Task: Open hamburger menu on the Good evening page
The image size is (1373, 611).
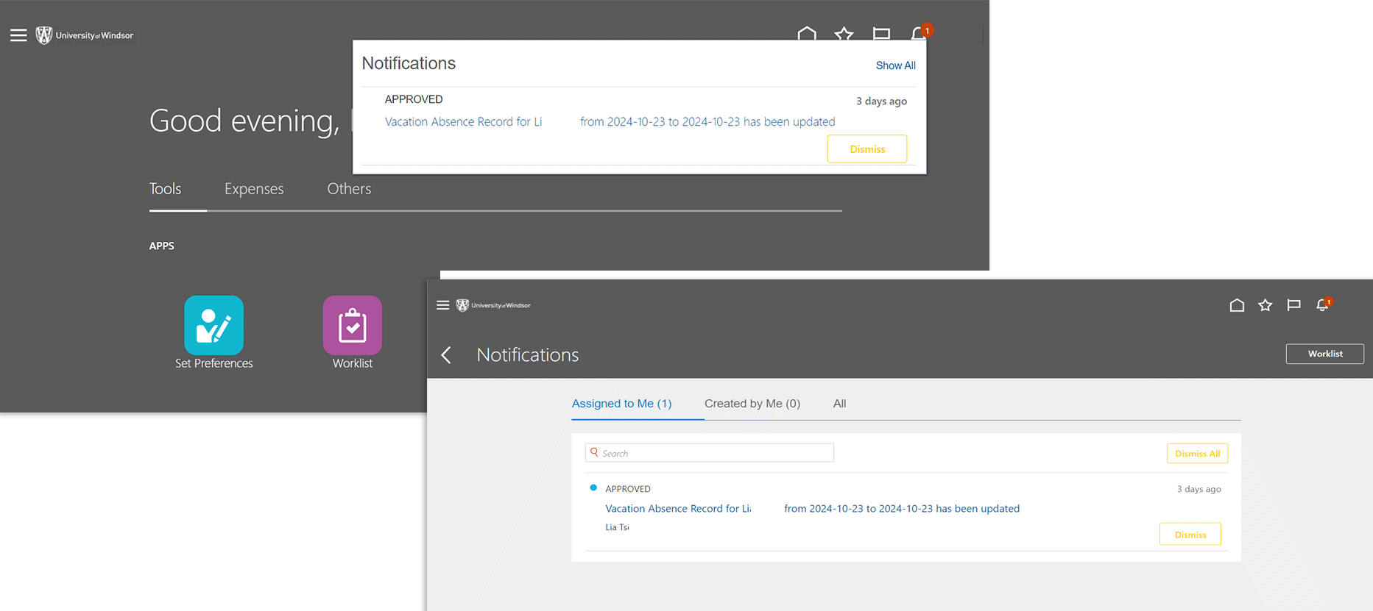Action: click(x=18, y=35)
